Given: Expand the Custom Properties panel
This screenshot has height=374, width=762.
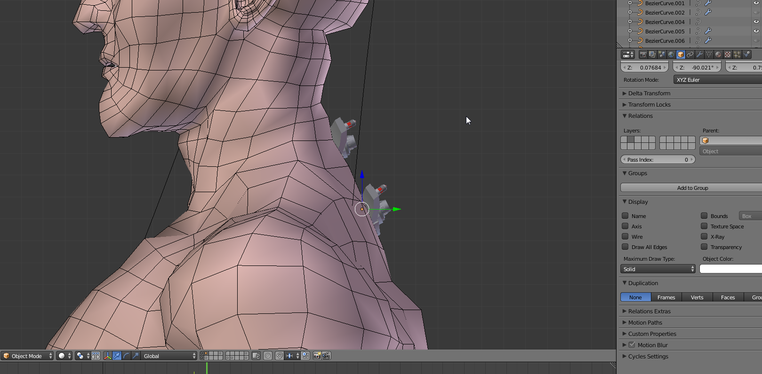Looking at the screenshot, I should [x=652, y=334].
